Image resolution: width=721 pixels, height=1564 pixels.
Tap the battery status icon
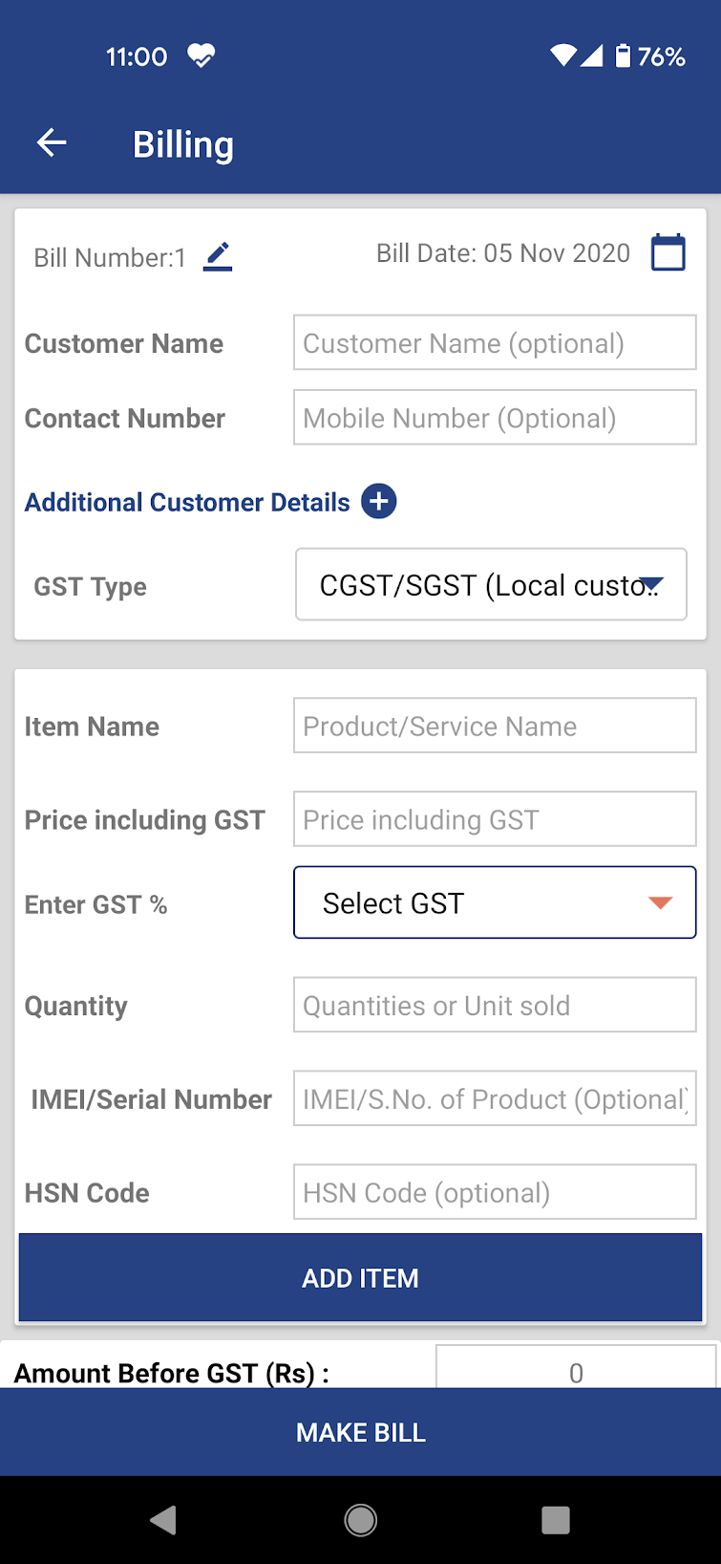[x=623, y=56]
